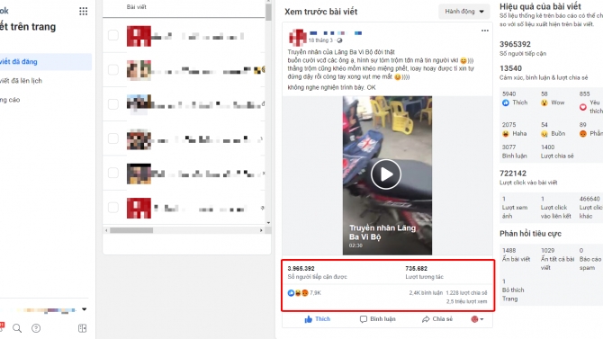Tick the checkbox of the first post row
Viewport: 603px width, 339px height.
[x=113, y=35]
